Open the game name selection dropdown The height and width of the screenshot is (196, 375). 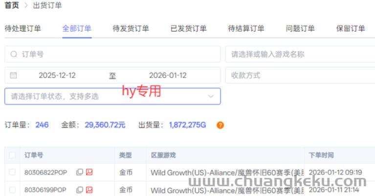click(x=299, y=54)
